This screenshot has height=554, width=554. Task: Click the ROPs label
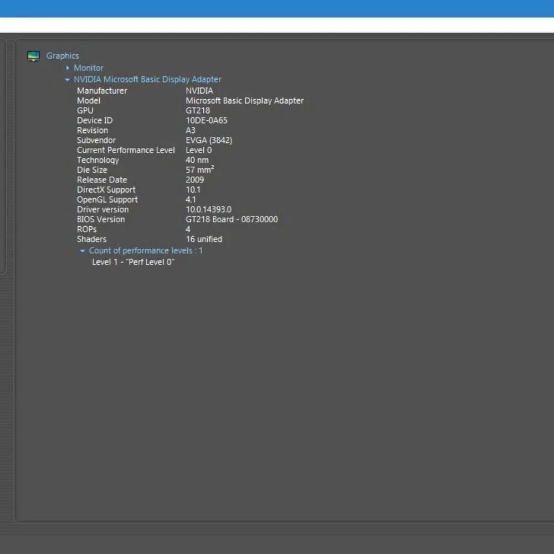pyautogui.click(x=86, y=229)
